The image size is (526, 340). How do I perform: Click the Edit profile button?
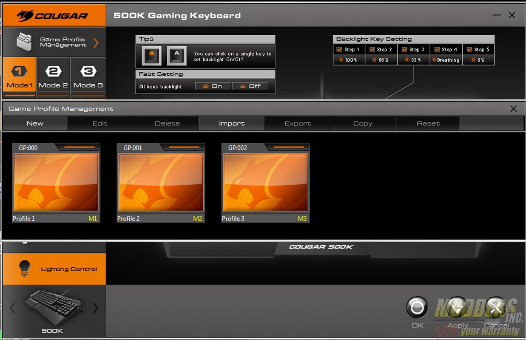(100, 123)
